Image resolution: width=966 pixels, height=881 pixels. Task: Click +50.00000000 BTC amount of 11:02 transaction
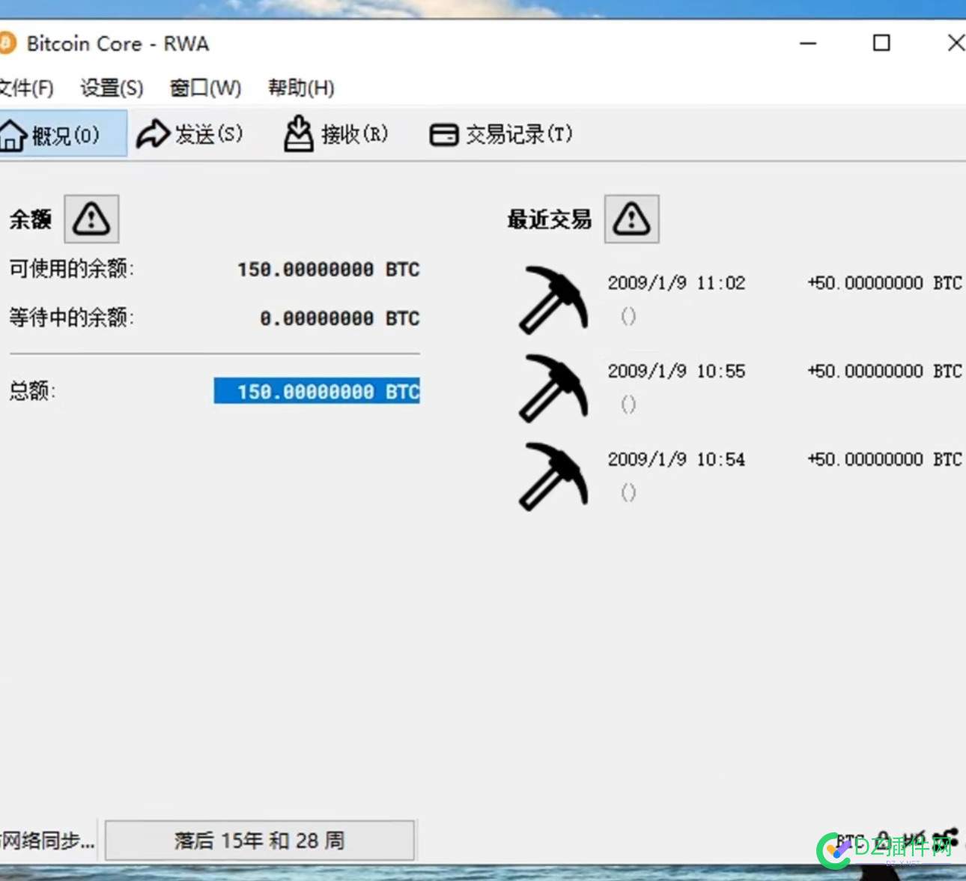click(x=884, y=282)
